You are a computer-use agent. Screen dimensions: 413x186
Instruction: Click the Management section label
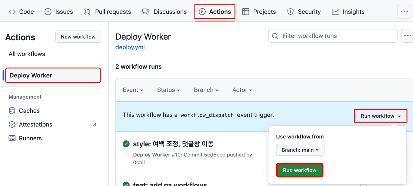25,97
